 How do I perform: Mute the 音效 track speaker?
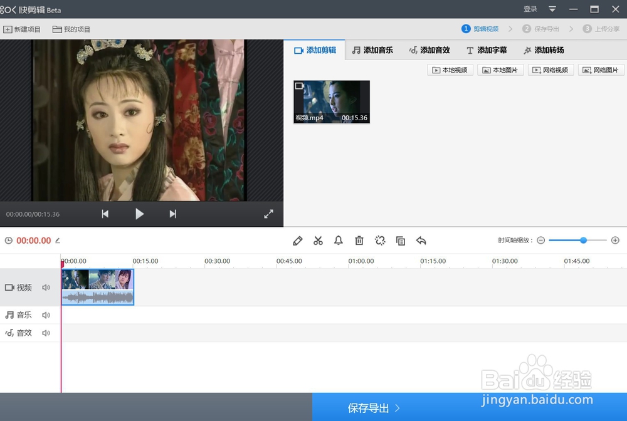point(46,333)
